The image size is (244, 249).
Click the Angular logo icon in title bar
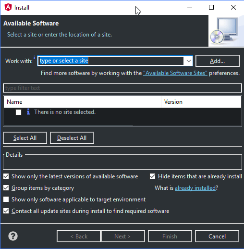[8, 7]
